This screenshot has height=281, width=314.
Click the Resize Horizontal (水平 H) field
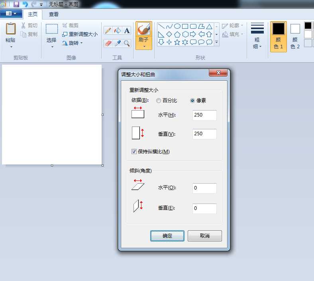point(204,115)
